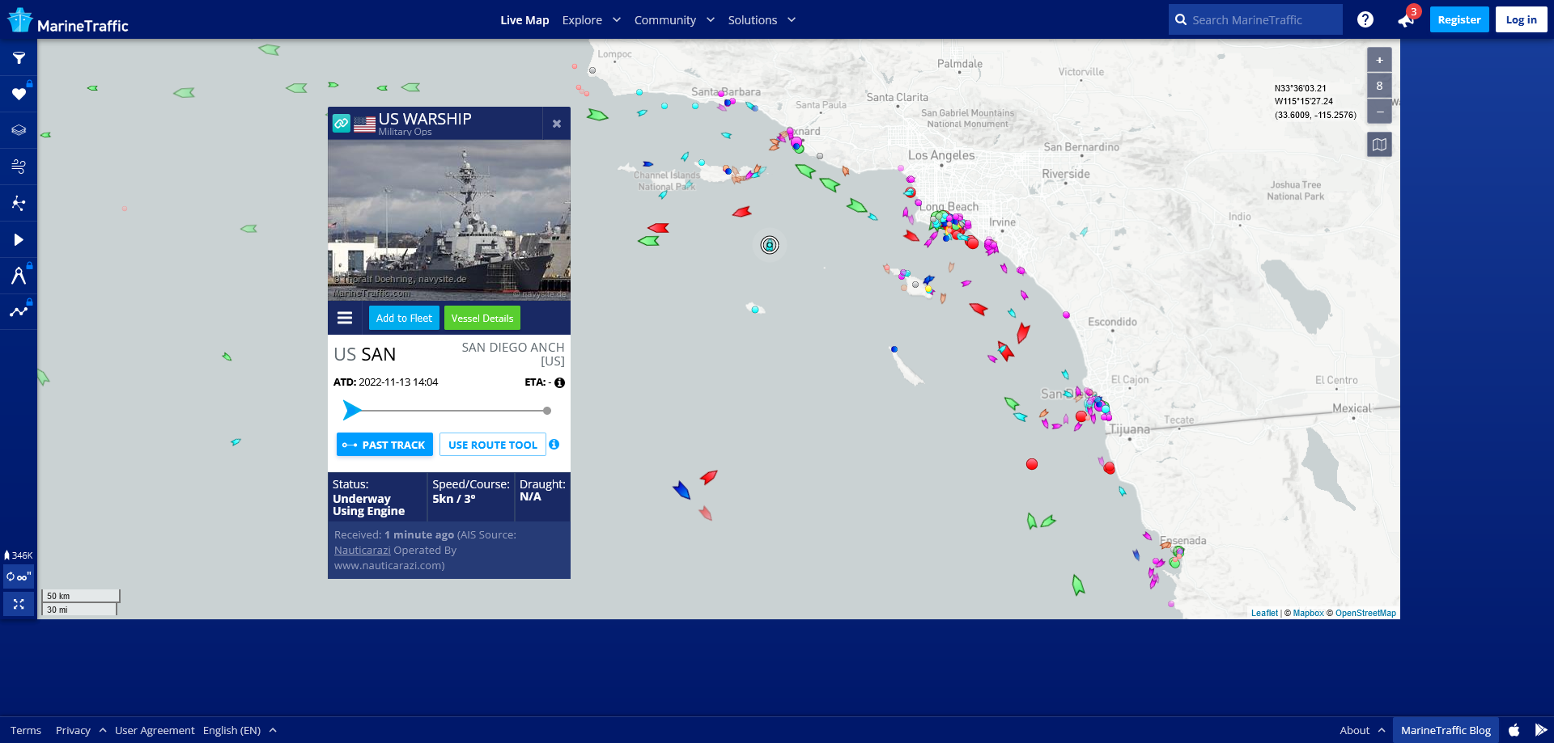The width and height of the screenshot is (1554, 743).
Task: Click Add to Fleet button
Action: (x=404, y=318)
